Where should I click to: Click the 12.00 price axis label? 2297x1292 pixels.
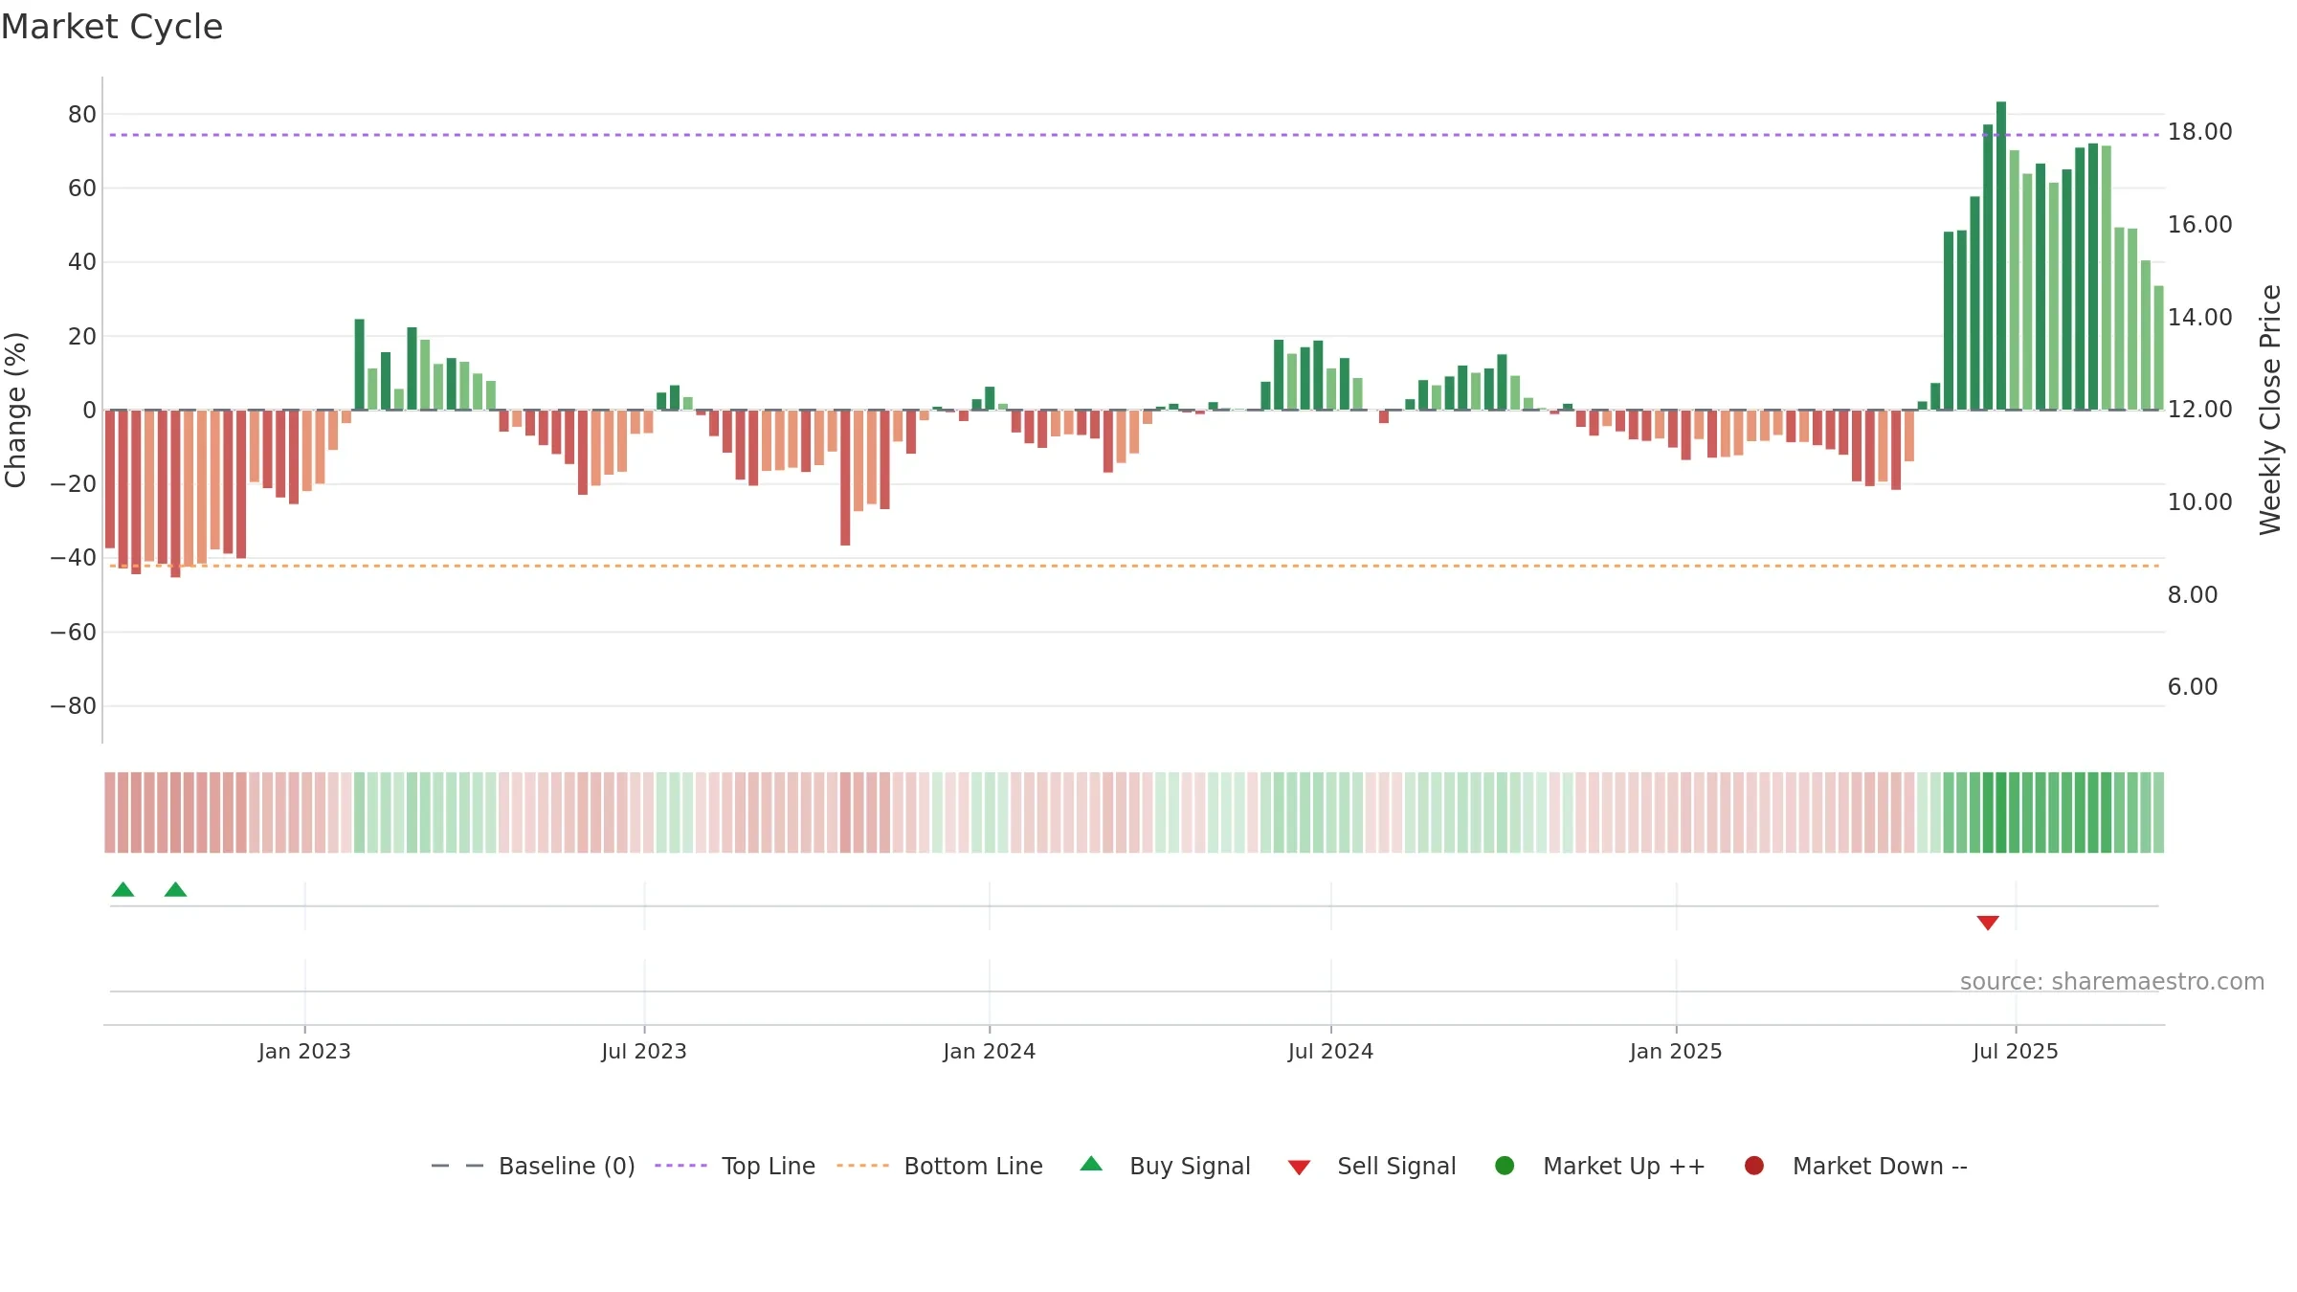tap(2199, 409)
